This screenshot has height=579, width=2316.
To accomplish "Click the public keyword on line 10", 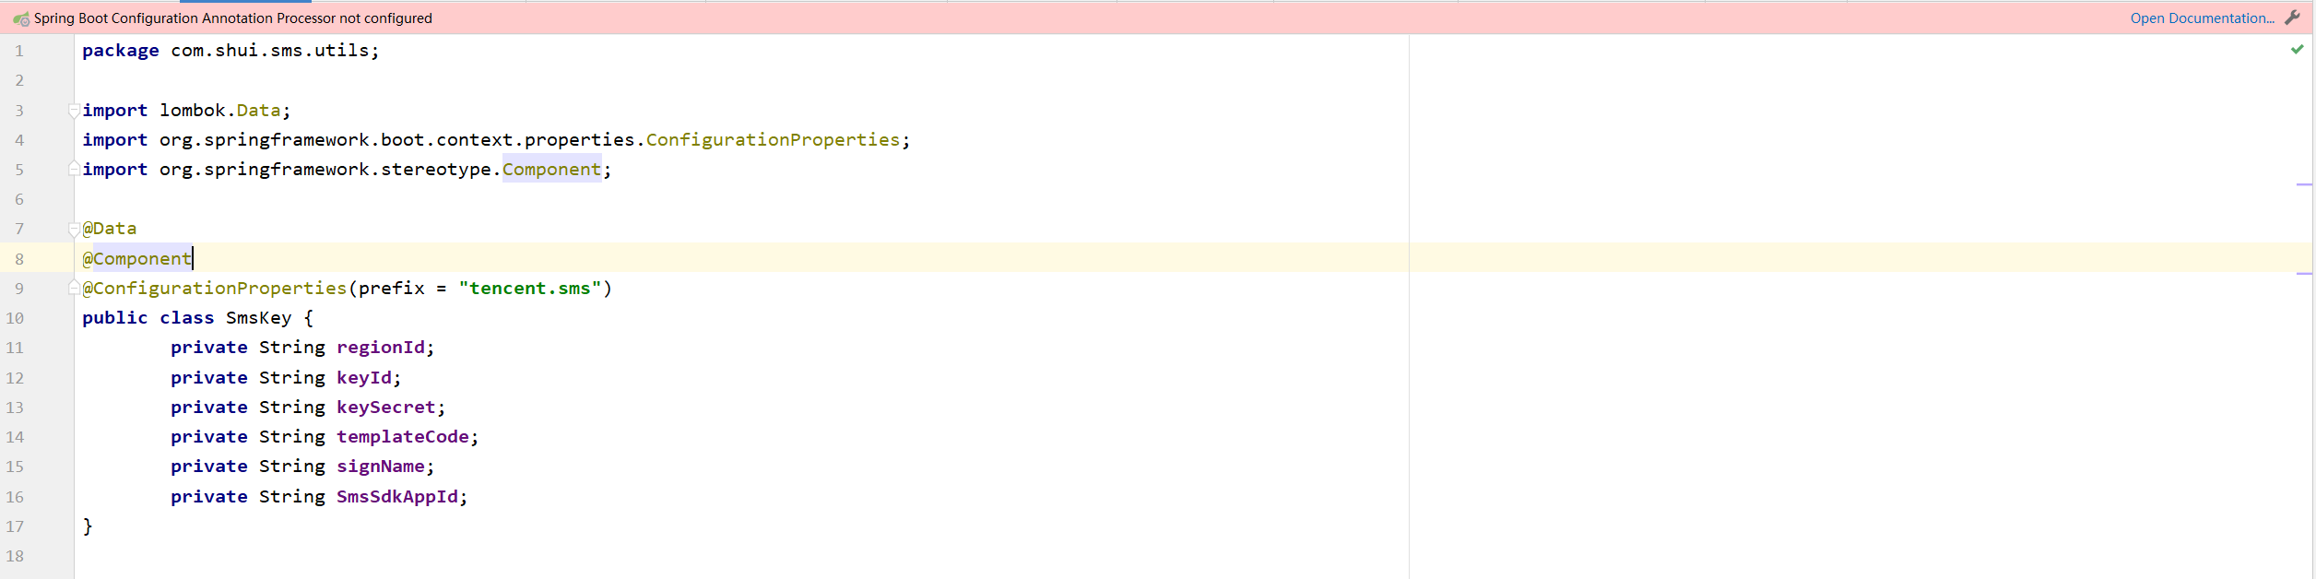I will pyautogui.click(x=115, y=318).
